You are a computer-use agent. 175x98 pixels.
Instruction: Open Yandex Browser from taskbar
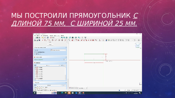[x=69, y=93]
